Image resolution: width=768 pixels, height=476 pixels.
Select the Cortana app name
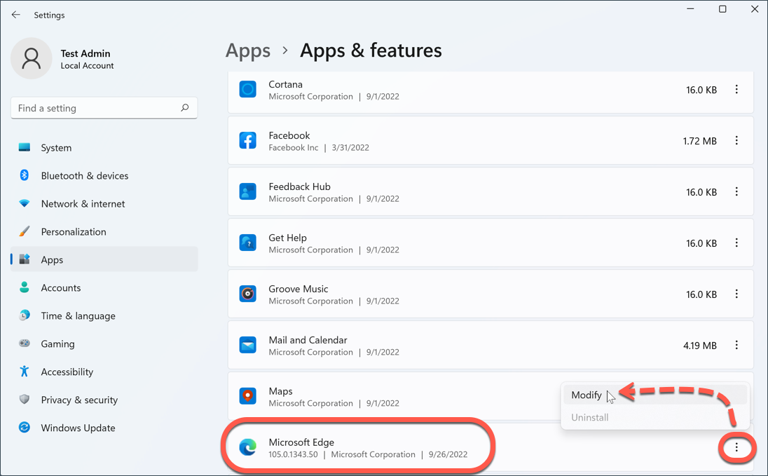286,84
